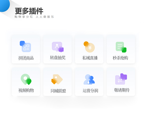Select the 转盘抽奖 label text
Screen dimensions: 150x119
(58, 58)
